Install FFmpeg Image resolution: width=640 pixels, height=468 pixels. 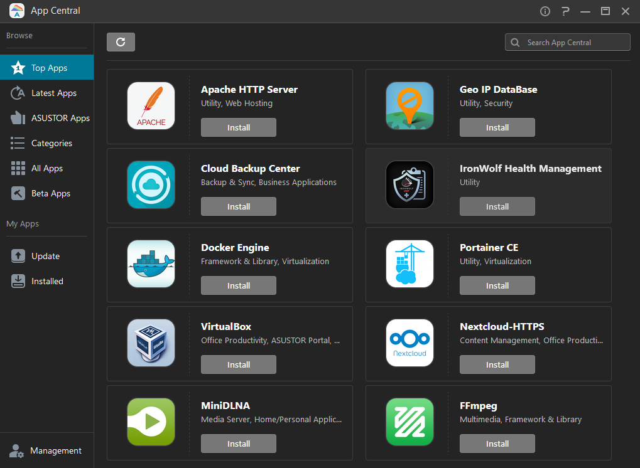[497, 444]
